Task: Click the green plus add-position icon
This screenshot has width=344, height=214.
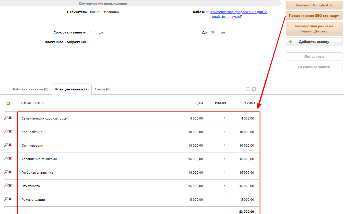Action: pyautogui.click(x=8, y=103)
